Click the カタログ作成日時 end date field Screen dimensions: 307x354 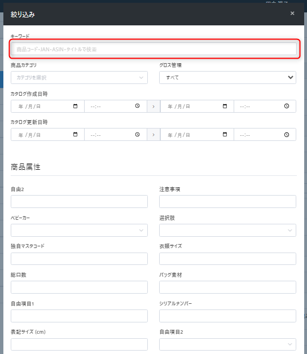tap(197, 107)
